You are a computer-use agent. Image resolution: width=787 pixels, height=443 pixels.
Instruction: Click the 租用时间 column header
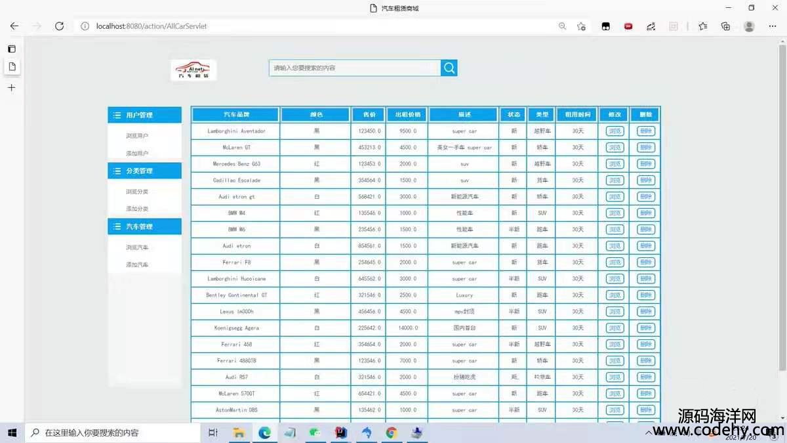click(x=578, y=115)
